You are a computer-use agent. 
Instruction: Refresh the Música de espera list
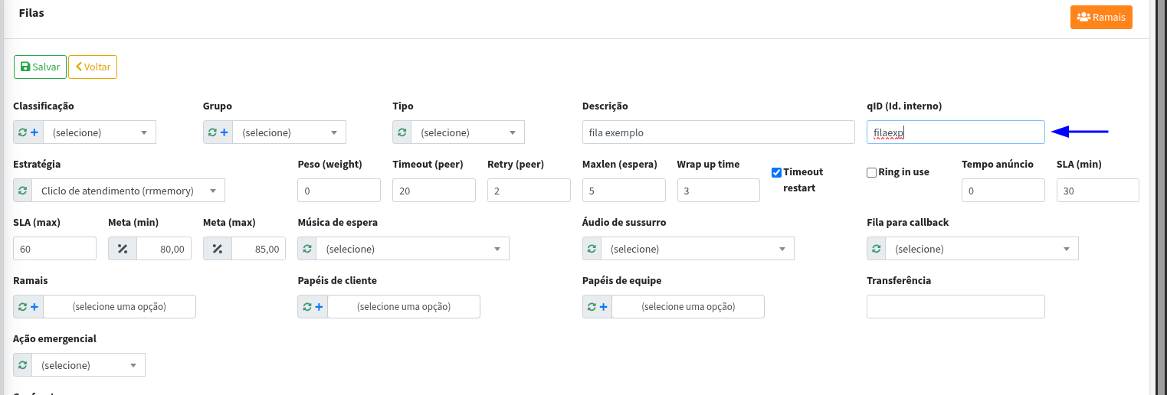coord(307,249)
